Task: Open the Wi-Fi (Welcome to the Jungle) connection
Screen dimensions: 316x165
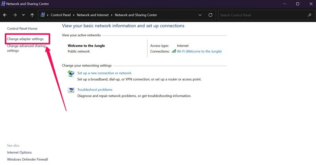Action: (199, 51)
